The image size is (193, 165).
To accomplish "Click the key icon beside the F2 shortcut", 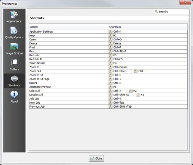I will click(131, 91).
